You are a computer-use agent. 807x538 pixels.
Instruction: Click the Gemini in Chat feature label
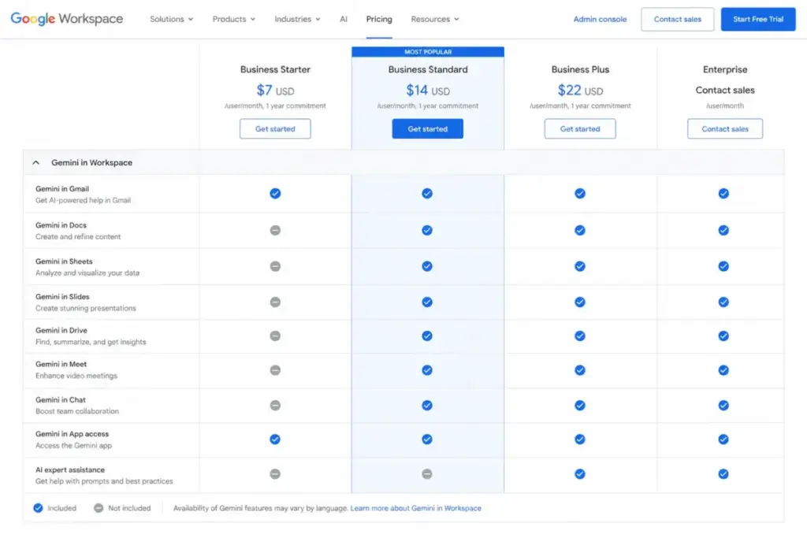point(60,399)
